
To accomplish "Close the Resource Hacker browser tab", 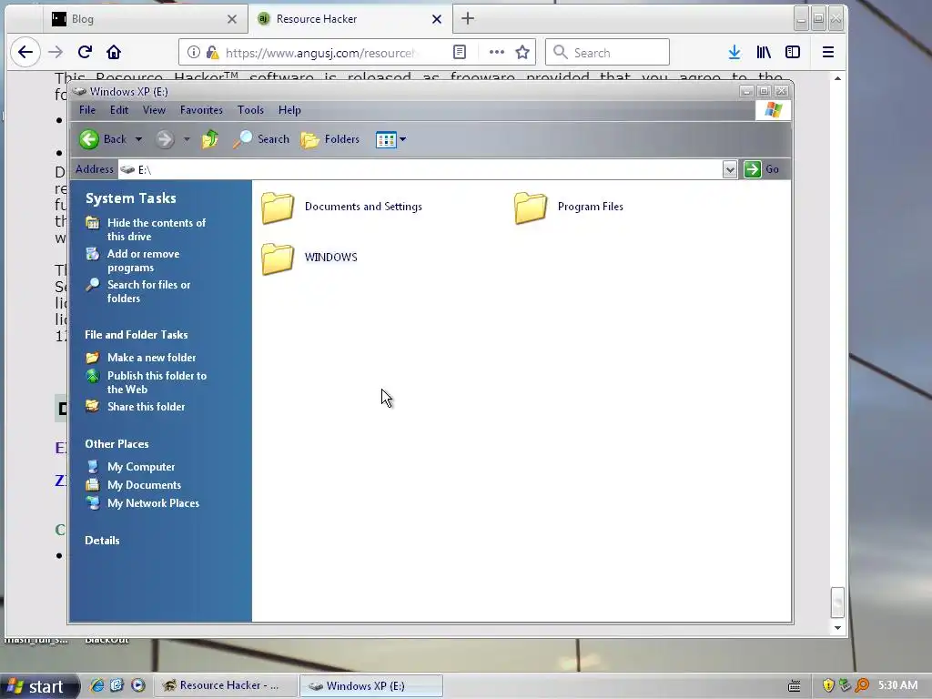I will 436,19.
